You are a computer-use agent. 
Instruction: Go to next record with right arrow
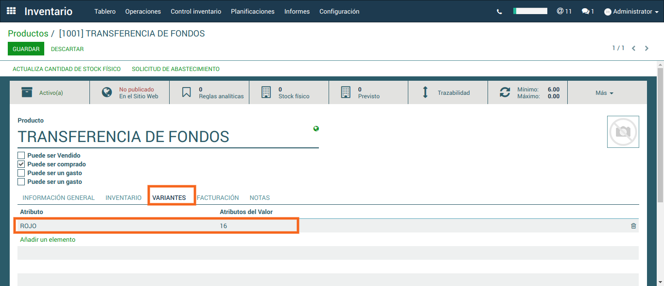pyautogui.click(x=647, y=48)
